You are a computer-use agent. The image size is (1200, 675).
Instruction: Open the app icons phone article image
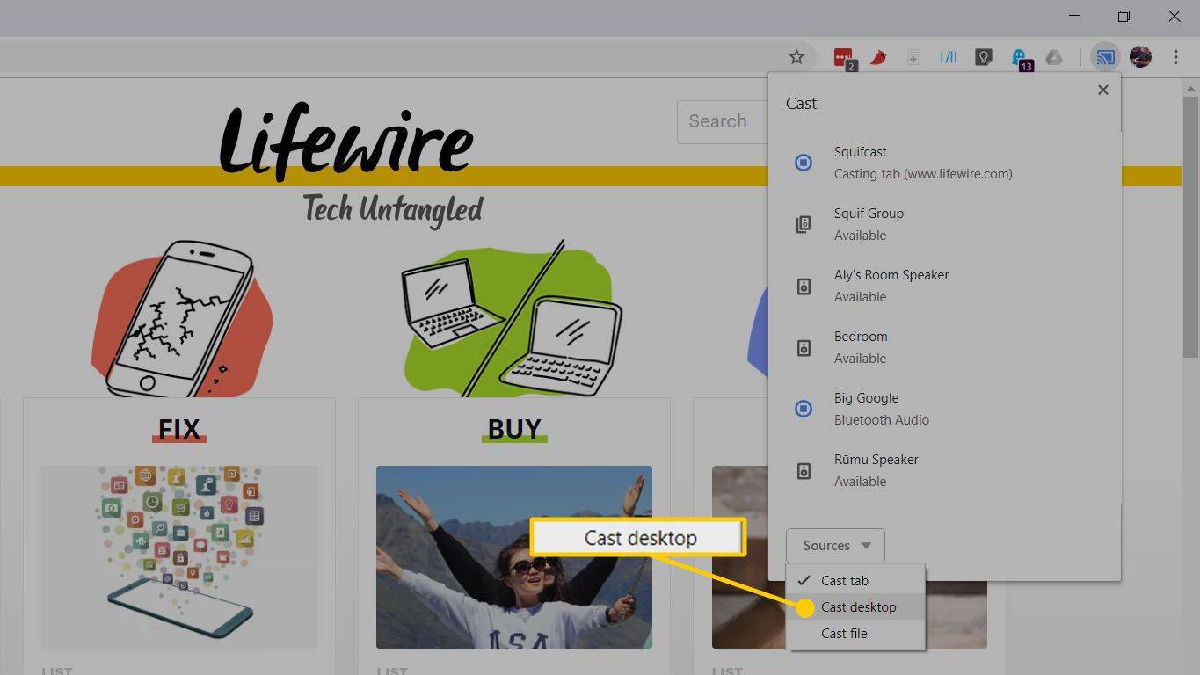179,557
